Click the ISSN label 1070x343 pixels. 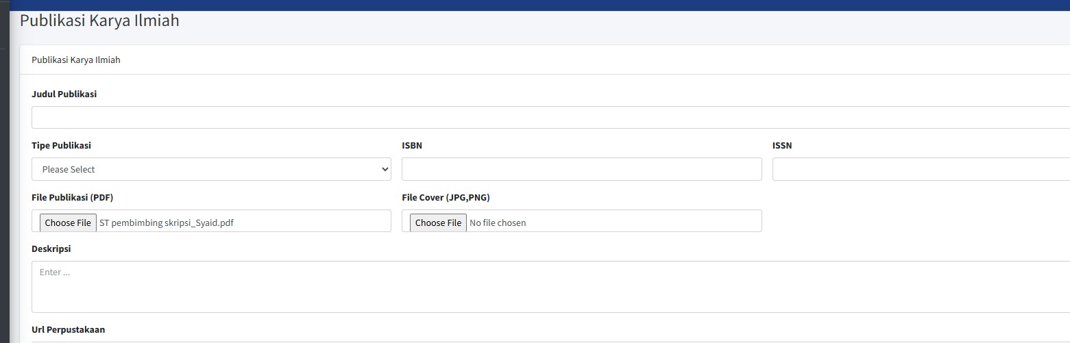[782, 145]
